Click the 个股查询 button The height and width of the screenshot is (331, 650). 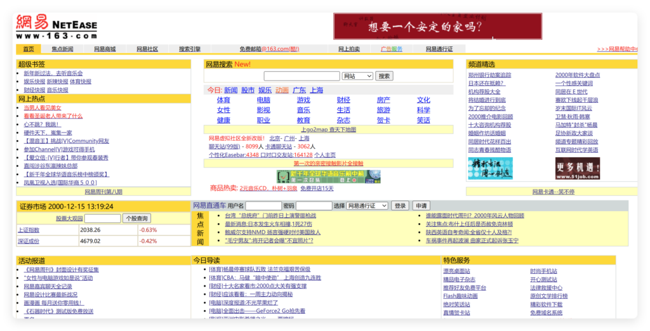(x=137, y=218)
